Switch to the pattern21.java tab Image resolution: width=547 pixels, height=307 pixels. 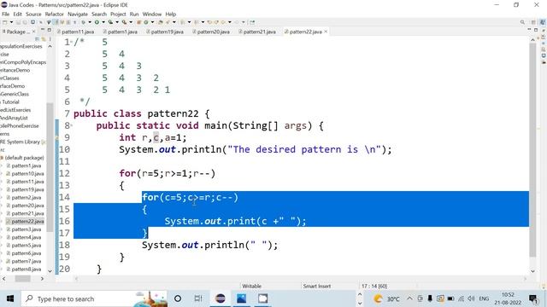[x=257, y=32]
